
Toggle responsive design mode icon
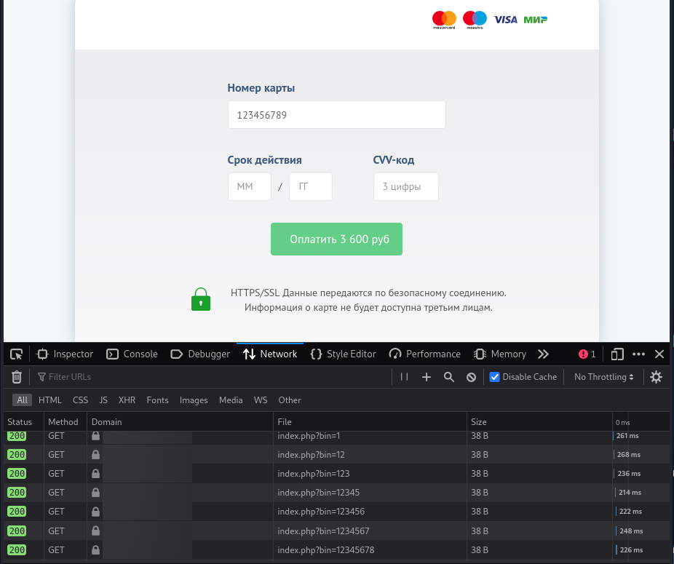[x=617, y=354]
